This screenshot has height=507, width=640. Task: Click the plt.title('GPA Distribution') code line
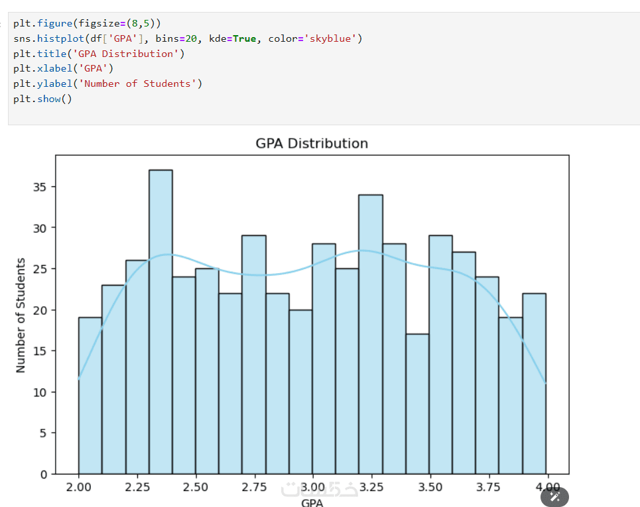[x=99, y=54]
